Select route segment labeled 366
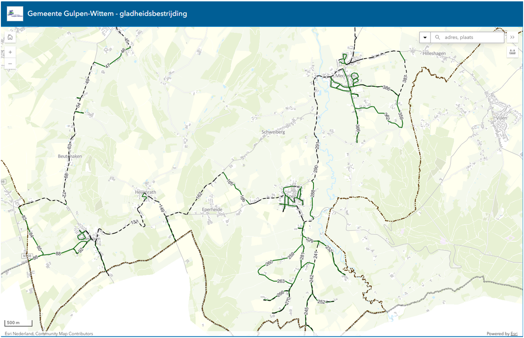This screenshot has width=524, height=338. pos(357,129)
